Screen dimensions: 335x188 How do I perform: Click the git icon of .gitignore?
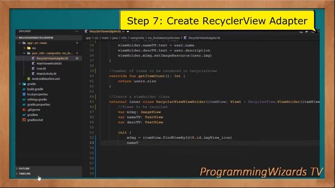point(24,110)
